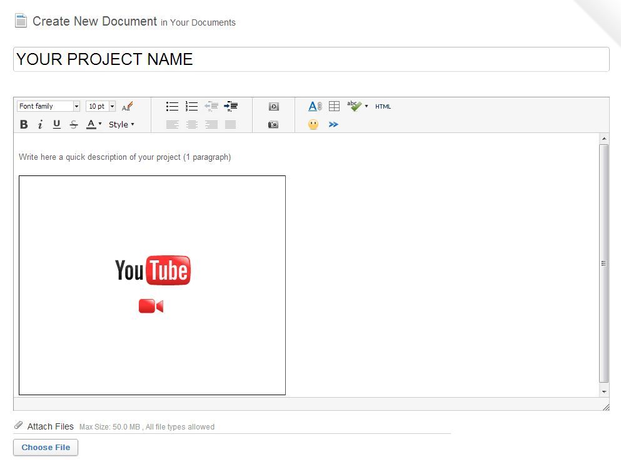621x462 pixels.
Task: Toggle bold formatting
Action: 24,125
